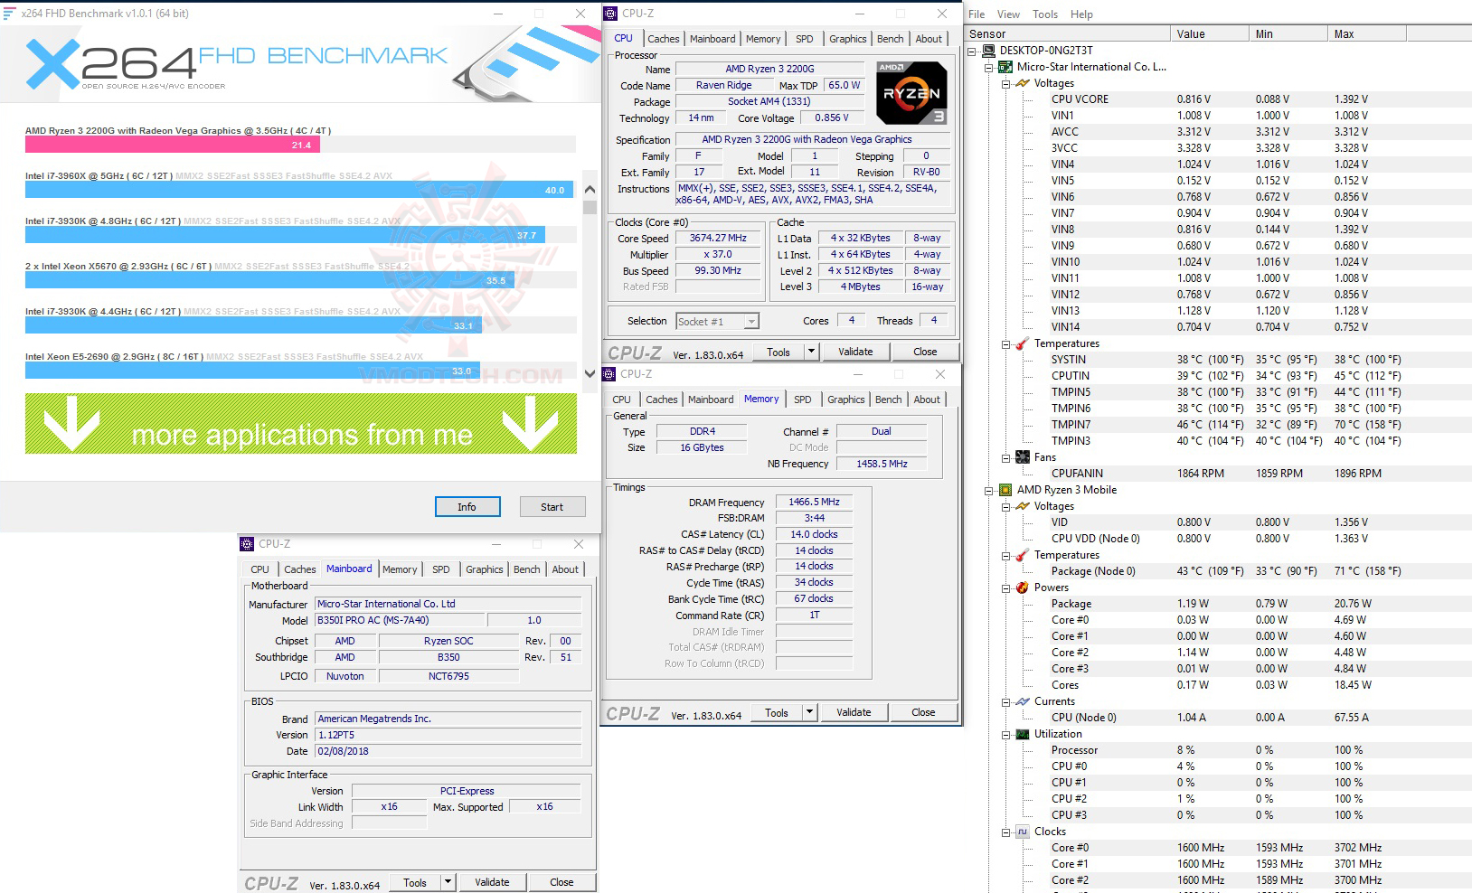Collapse the DESKTOP-0NG2T3T tree node

(972, 51)
